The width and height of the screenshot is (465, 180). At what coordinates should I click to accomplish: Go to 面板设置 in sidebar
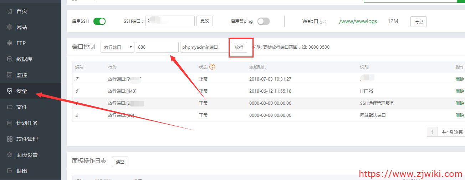tap(27, 155)
